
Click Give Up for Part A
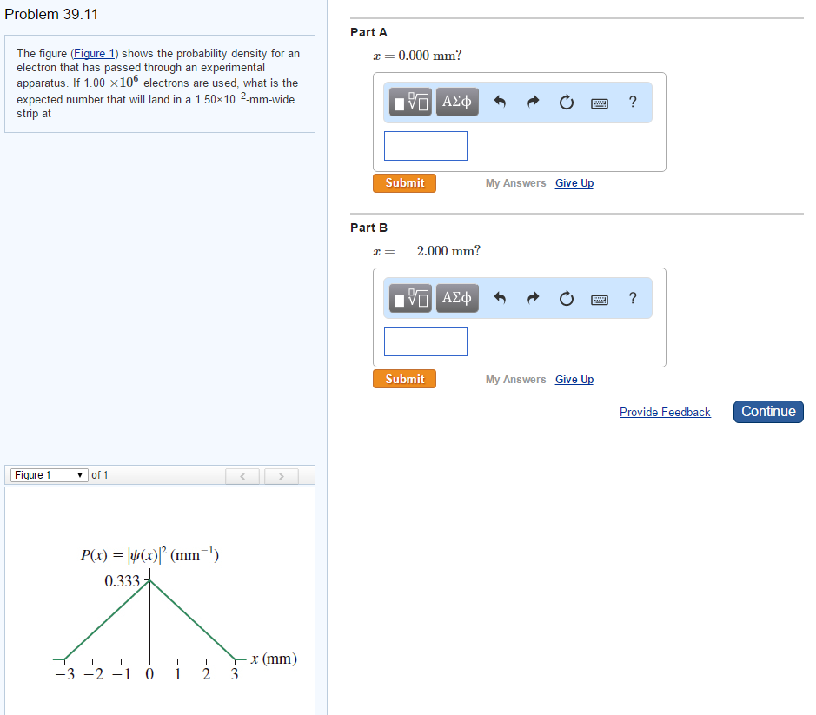(x=574, y=182)
